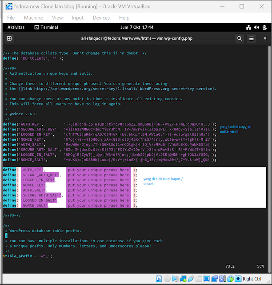Click the '/**#@-*/' closing comment line
272x285 pixels.
12,216
